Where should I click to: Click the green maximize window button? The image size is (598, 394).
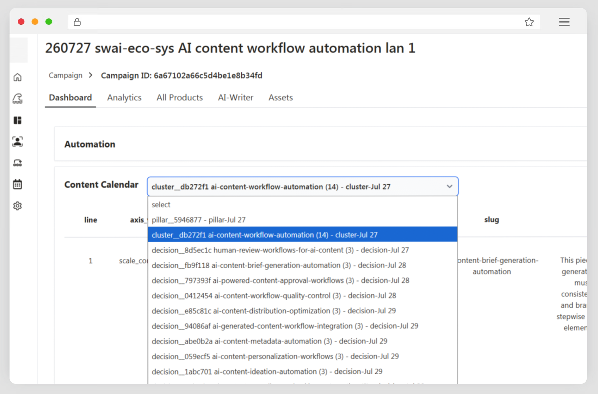tap(49, 22)
